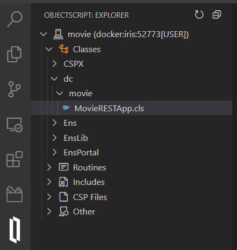Select the CSPX package label
The width and height of the screenshot is (237, 250).
tap(74, 64)
